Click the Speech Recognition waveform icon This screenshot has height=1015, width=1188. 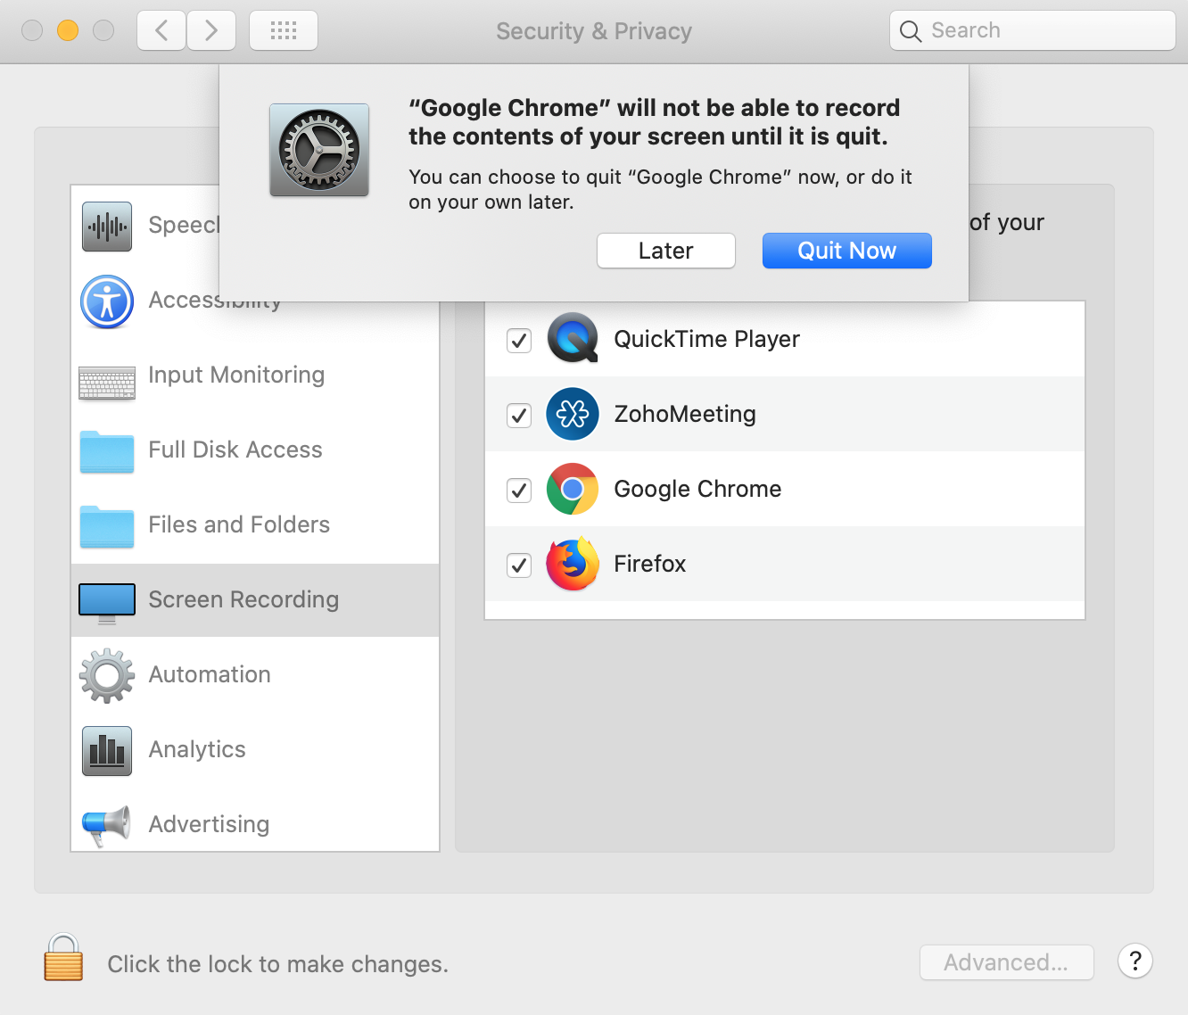(x=107, y=227)
